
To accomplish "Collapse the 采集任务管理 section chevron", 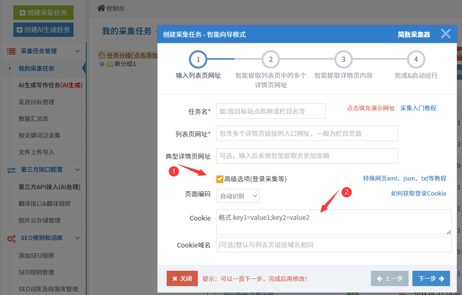I will point(78,51).
